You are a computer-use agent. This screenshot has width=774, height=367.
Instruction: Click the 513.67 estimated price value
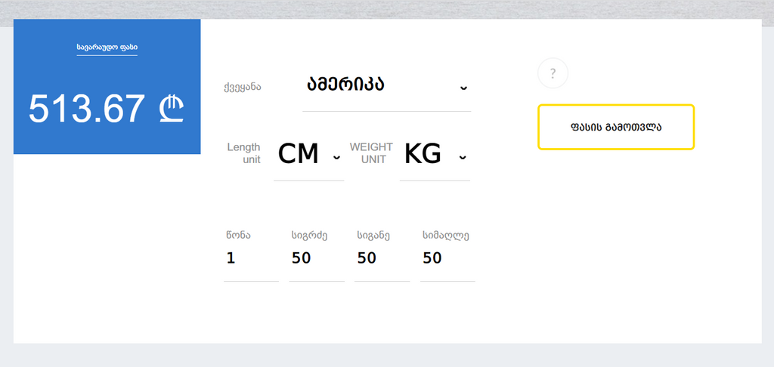87,109
